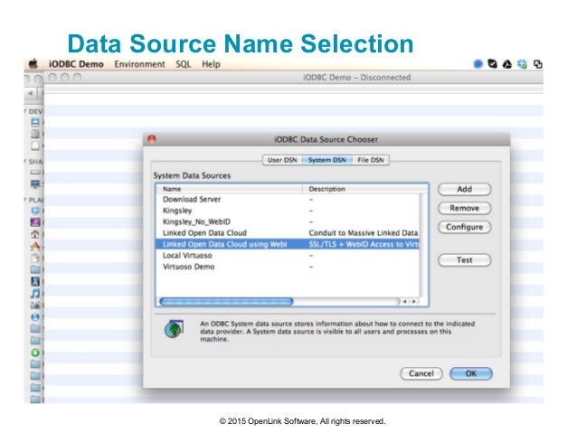
Task: Close the iODBC Data Source Chooser dialog
Action: click(x=152, y=139)
